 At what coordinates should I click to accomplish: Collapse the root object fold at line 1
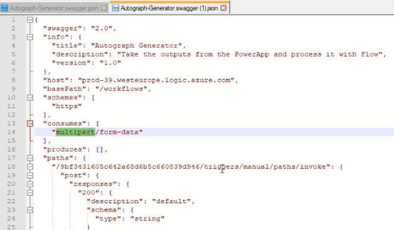click(30, 20)
